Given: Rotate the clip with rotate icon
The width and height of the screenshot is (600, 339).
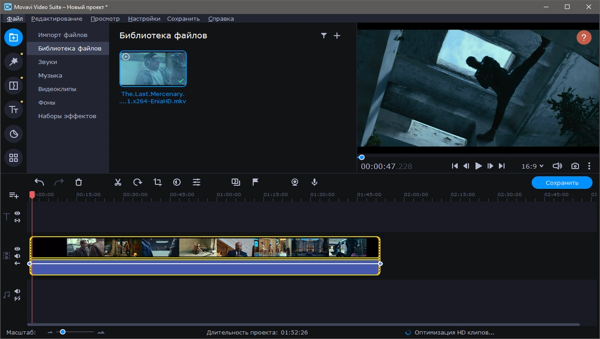Looking at the screenshot, I should [137, 182].
